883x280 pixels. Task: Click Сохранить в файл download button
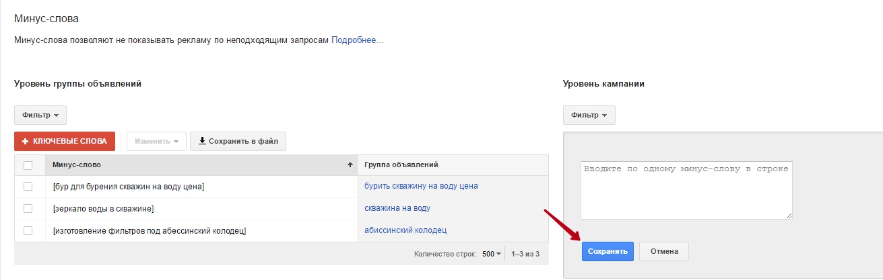click(238, 141)
